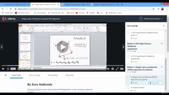The height and width of the screenshot is (95, 169).
Task: Play the video with the bottom-left play button
Action: (x=3, y=69)
